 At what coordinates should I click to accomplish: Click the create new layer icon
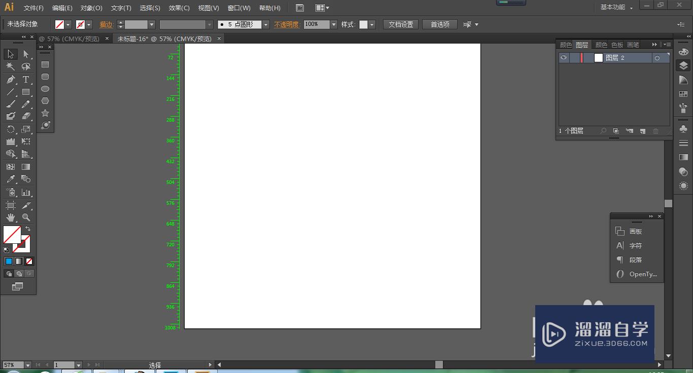pyautogui.click(x=642, y=131)
